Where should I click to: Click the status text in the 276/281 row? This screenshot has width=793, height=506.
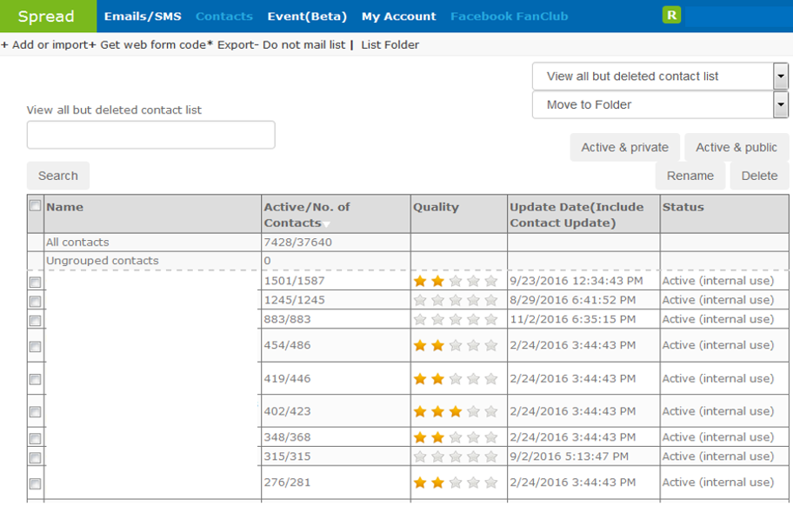pyautogui.click(x=718, y=483)
